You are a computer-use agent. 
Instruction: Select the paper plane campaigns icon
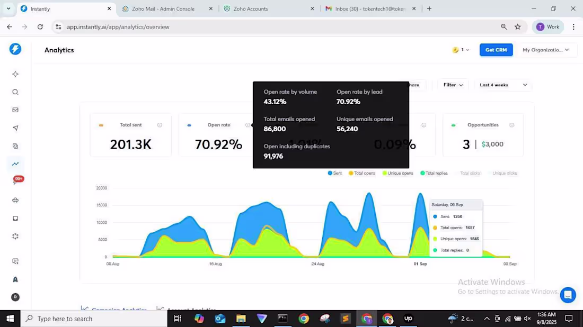[15, 128]
